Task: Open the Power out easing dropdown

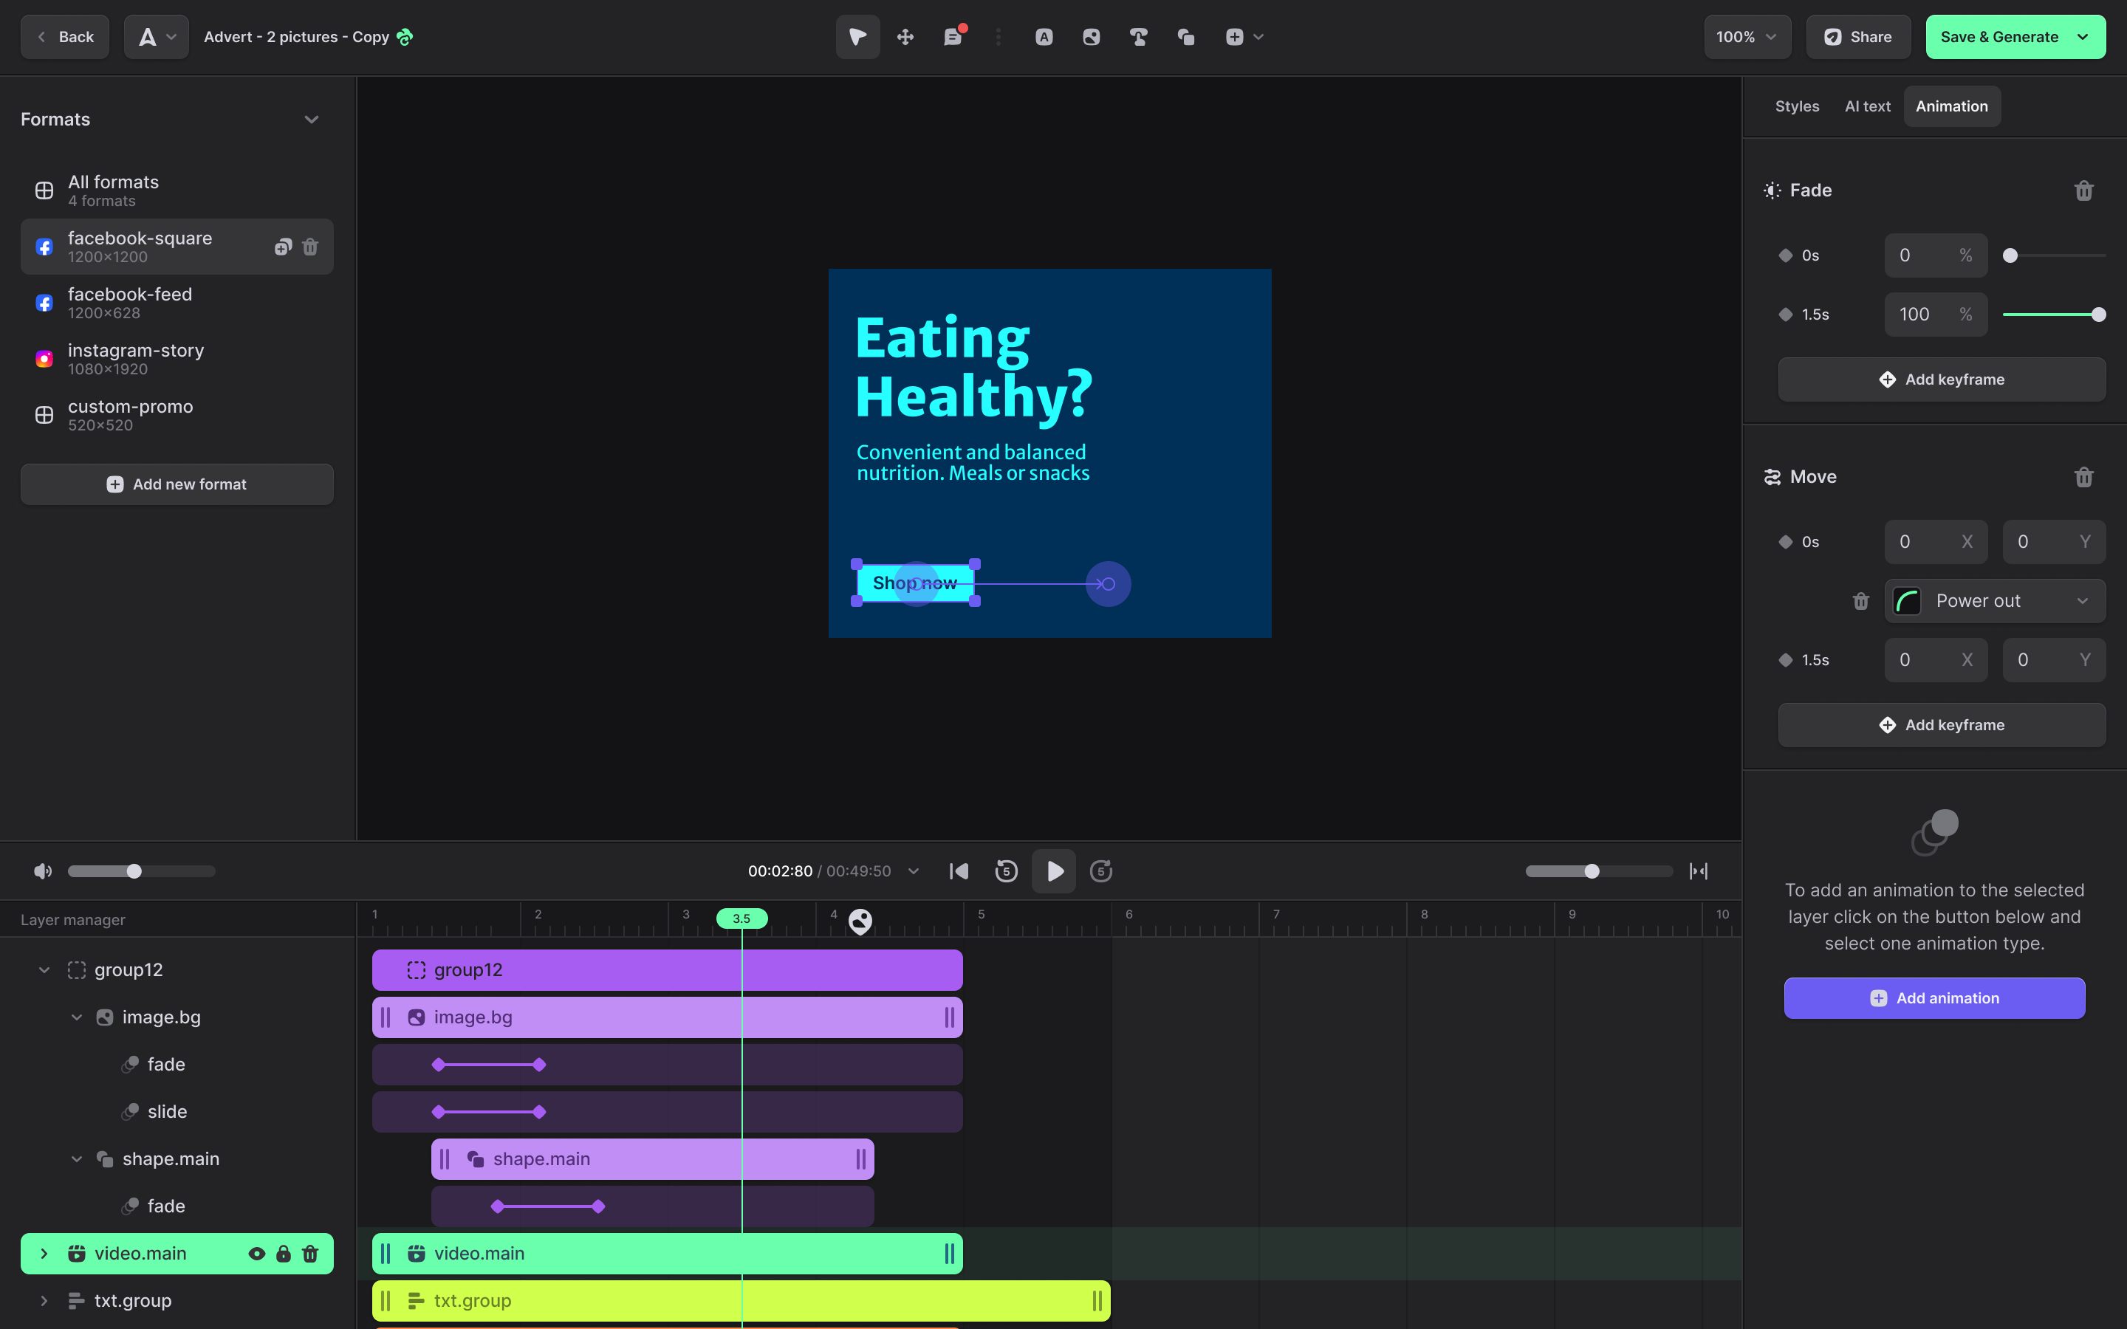Action: (x=1994, y=601)
